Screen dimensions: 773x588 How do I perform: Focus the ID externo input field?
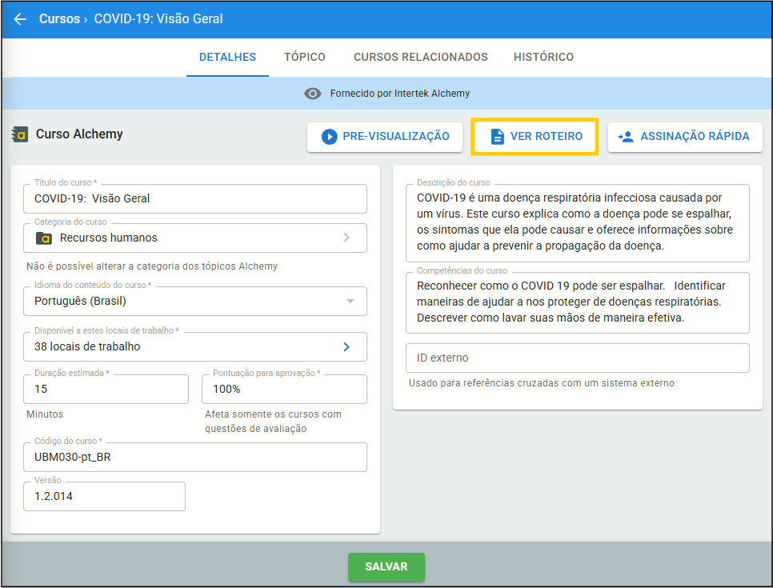coord(576,358)
